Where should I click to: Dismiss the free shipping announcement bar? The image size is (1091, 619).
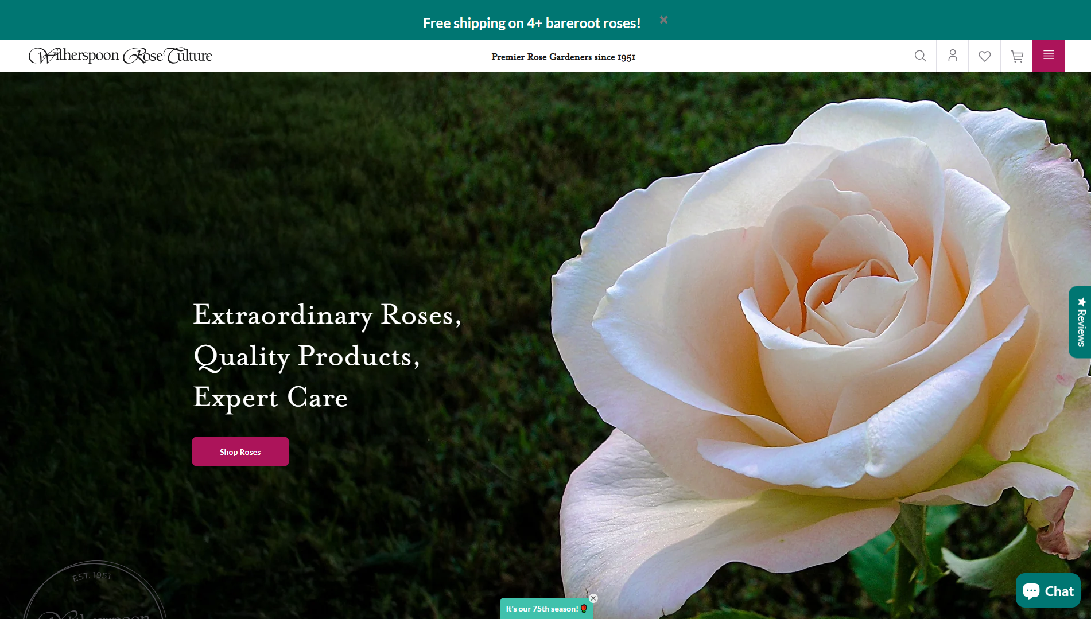click(663, 20)
